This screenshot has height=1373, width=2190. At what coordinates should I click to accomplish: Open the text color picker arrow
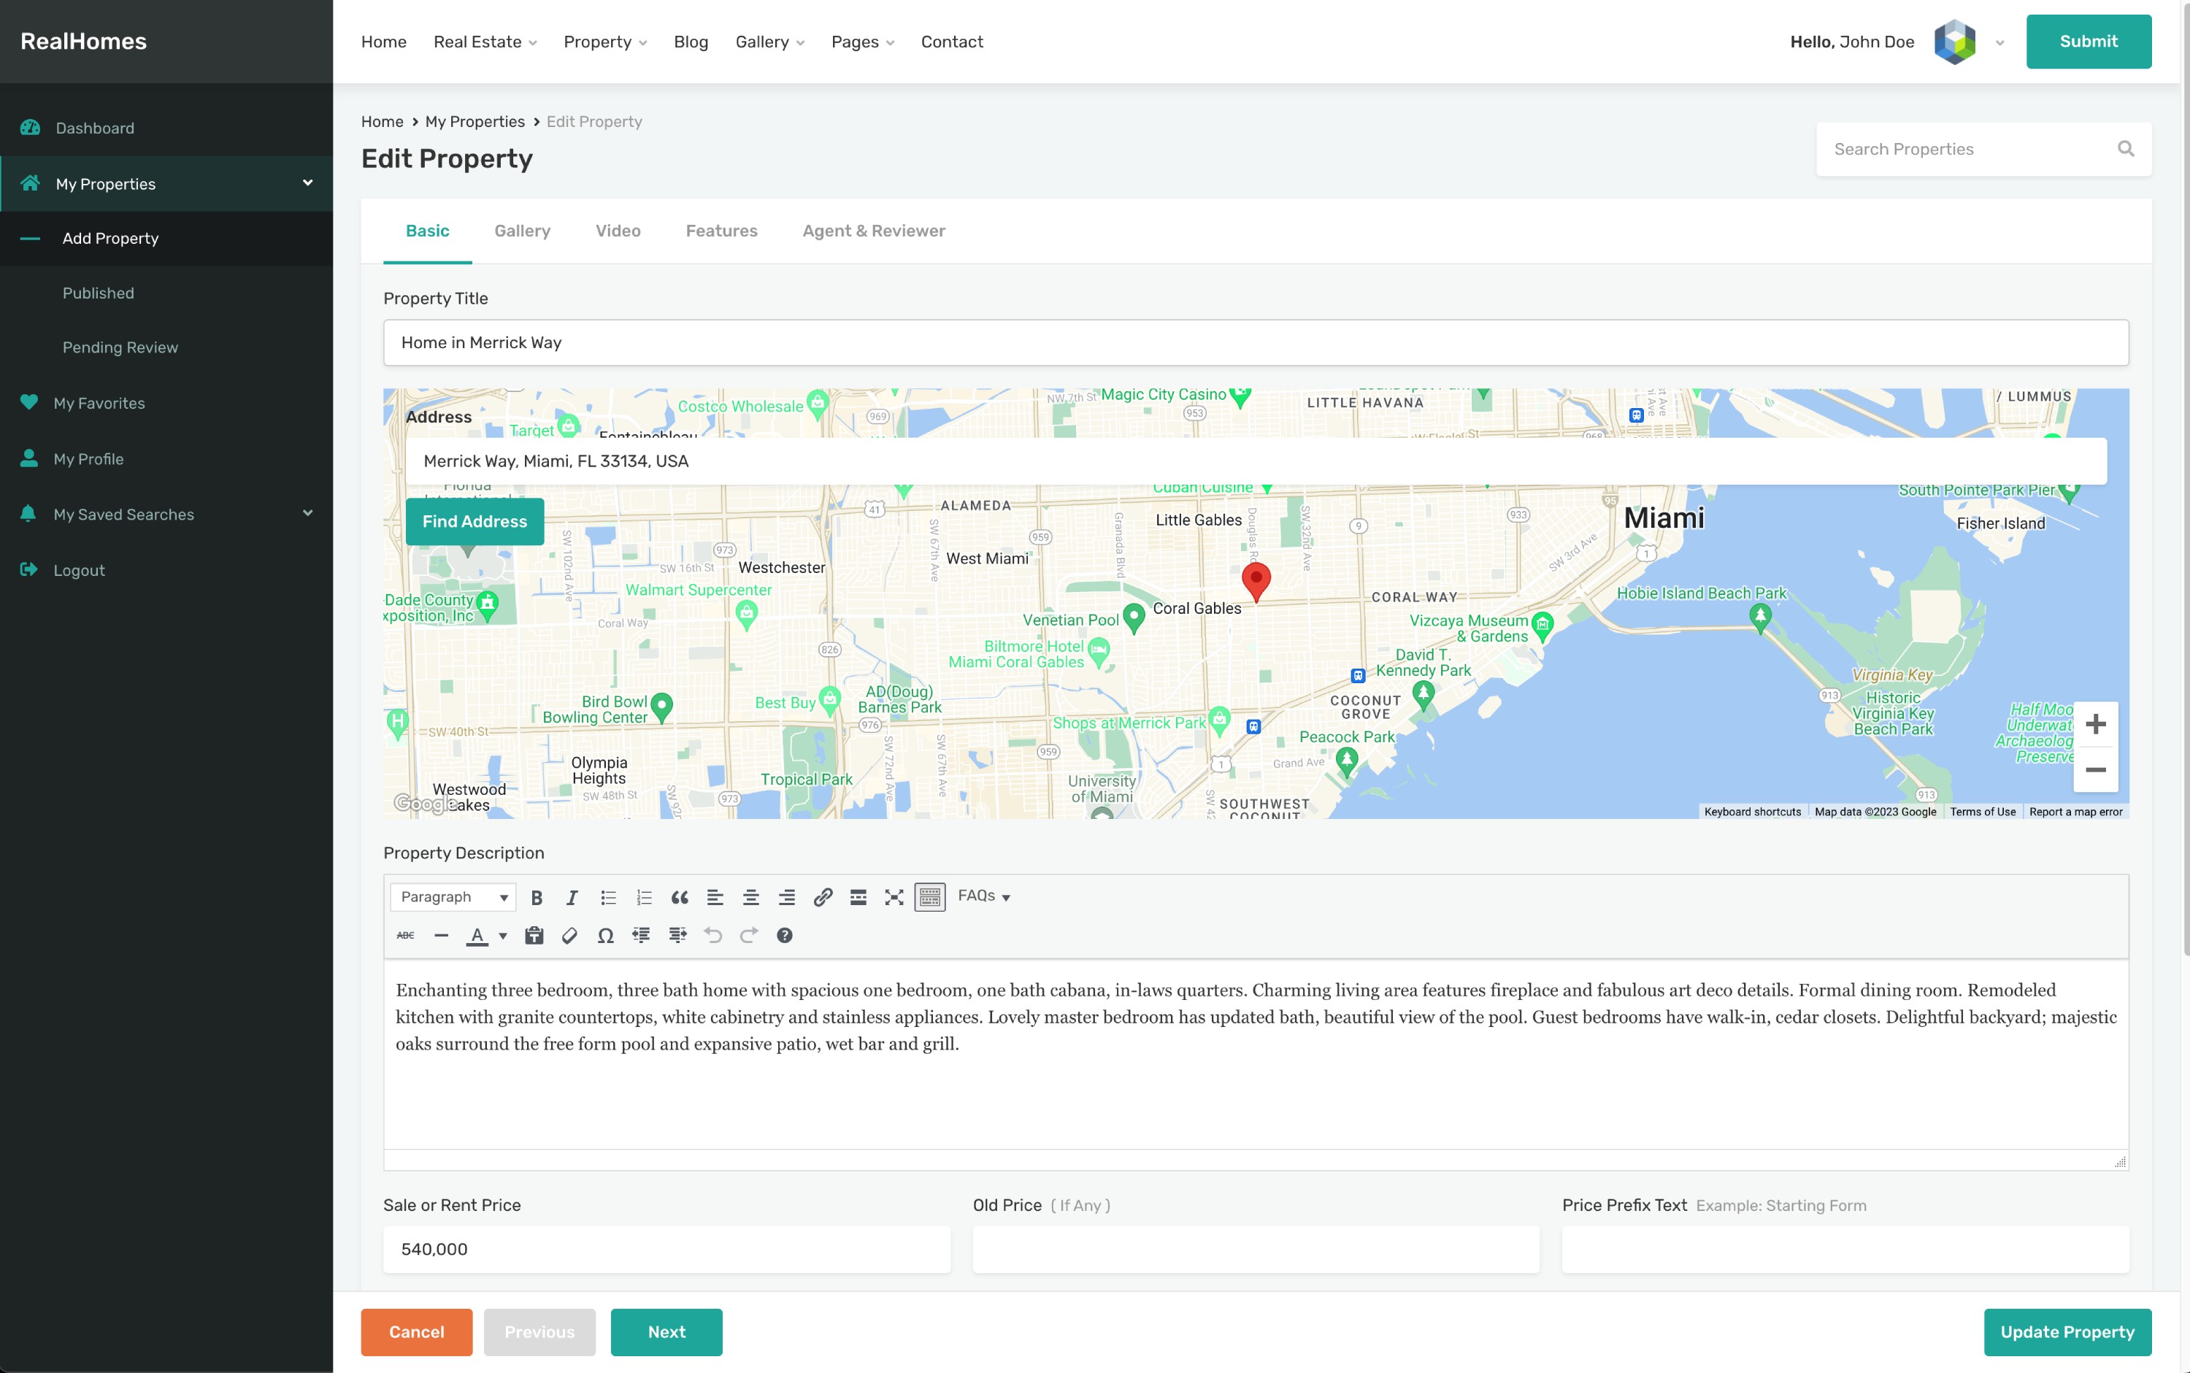[x=502, y=935]
